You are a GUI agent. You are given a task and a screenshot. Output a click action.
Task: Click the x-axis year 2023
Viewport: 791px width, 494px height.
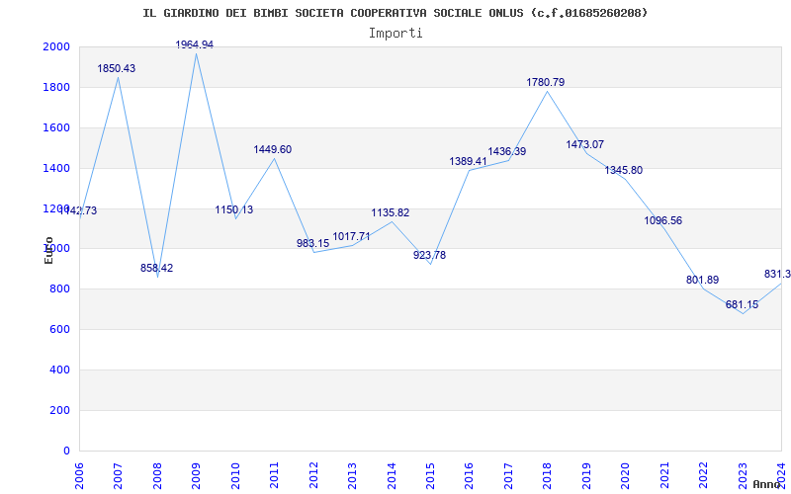[x=743, y=475]
